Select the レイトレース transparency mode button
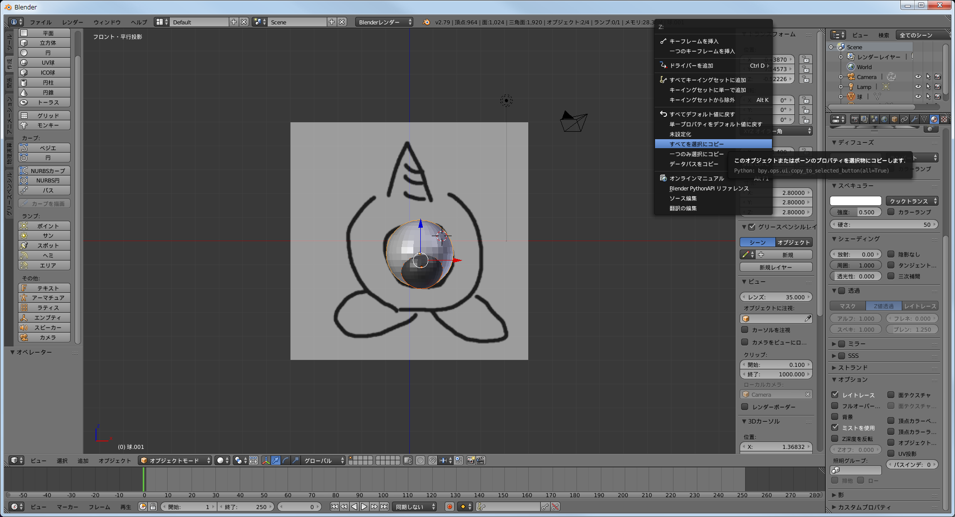This screenshot has height=517, width=955. (x=920, y=306)
